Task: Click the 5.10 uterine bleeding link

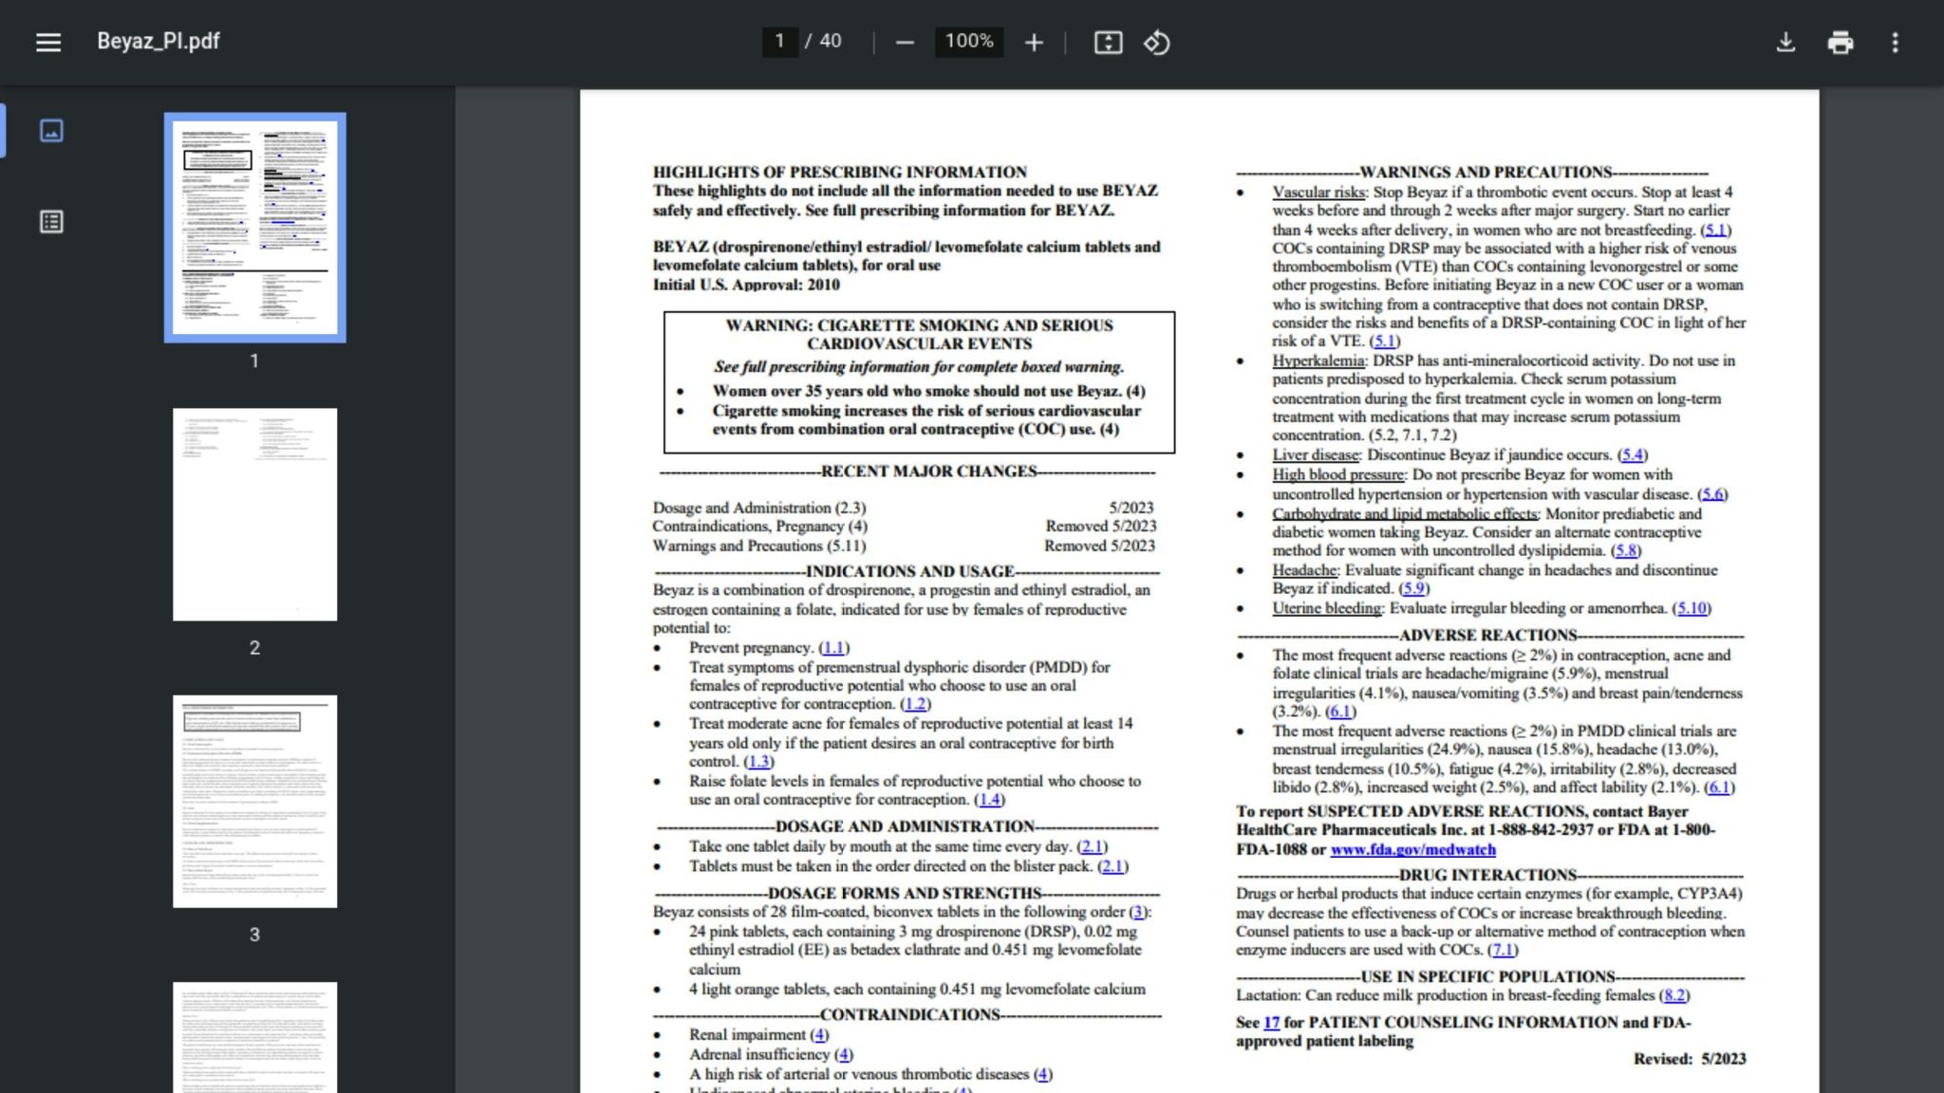Action: coord(1692,608)
